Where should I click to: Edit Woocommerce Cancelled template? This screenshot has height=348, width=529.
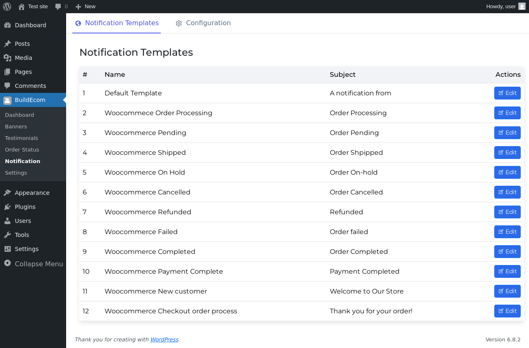[x=508, y=192]
